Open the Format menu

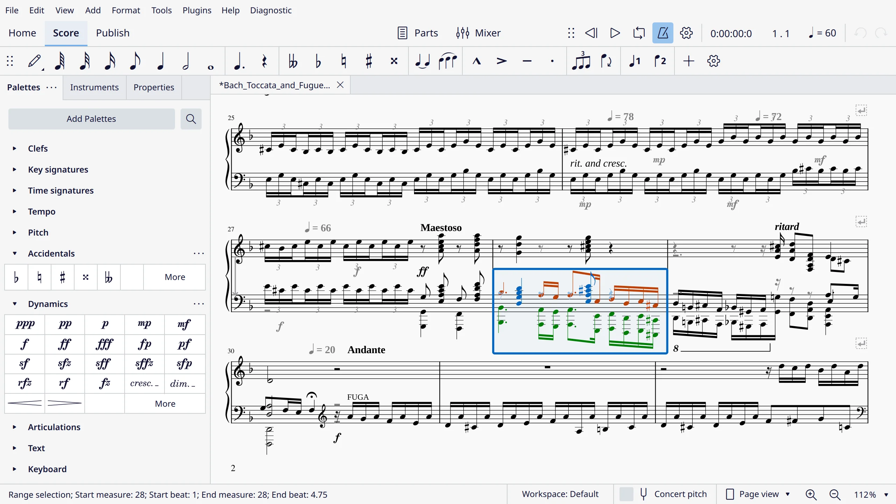click(x=126, y=10)
